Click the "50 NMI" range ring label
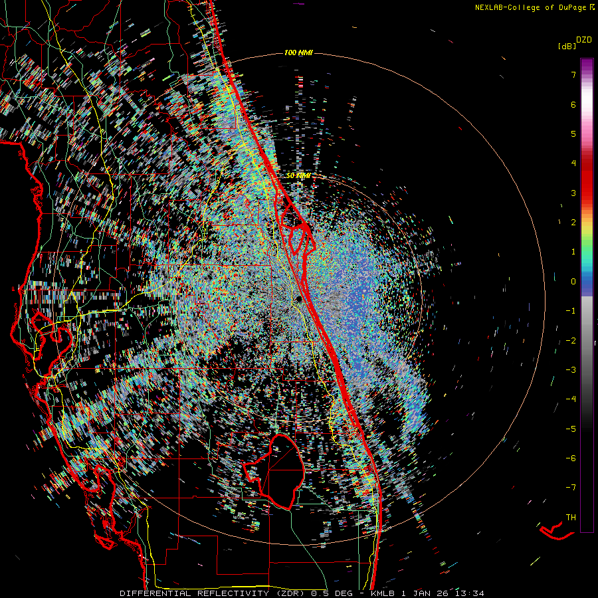This screenshot has height=598, width=598. pos(298,175)
